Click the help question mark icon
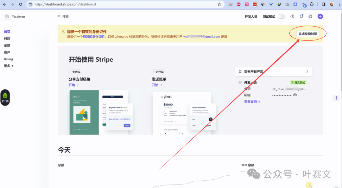Image resolution: width=342 pixels, height=188 pixels. click(292, 16)
